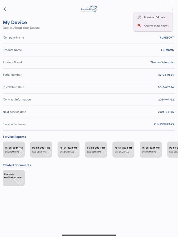Open service report PS-SR-2024-112
178x237 pixels.
pyautogui.click(x=14, y=149)
